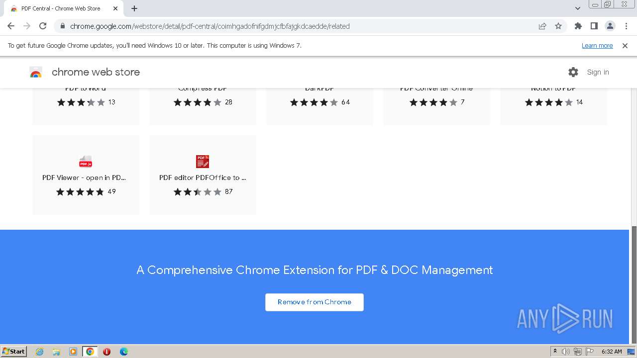Viewport: 637px width, 358px height.
Task: Open Windows Explorer from the taskbar
Action: click(x=56, y=352)
